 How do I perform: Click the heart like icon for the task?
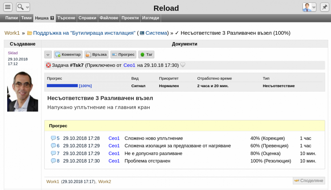click(183, 65)
